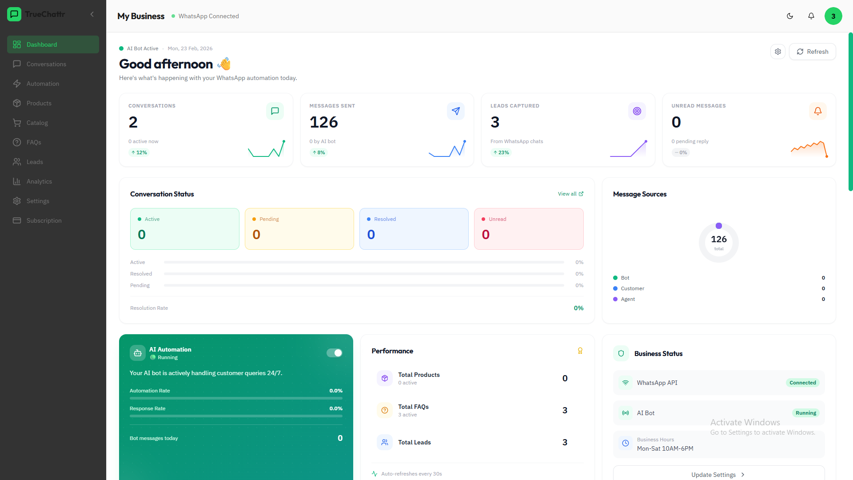Image resolution: width=853 pixels, height=480 pixels.
Task: Click the Automation Rate progress bar
Action: [x=236, y=399]
